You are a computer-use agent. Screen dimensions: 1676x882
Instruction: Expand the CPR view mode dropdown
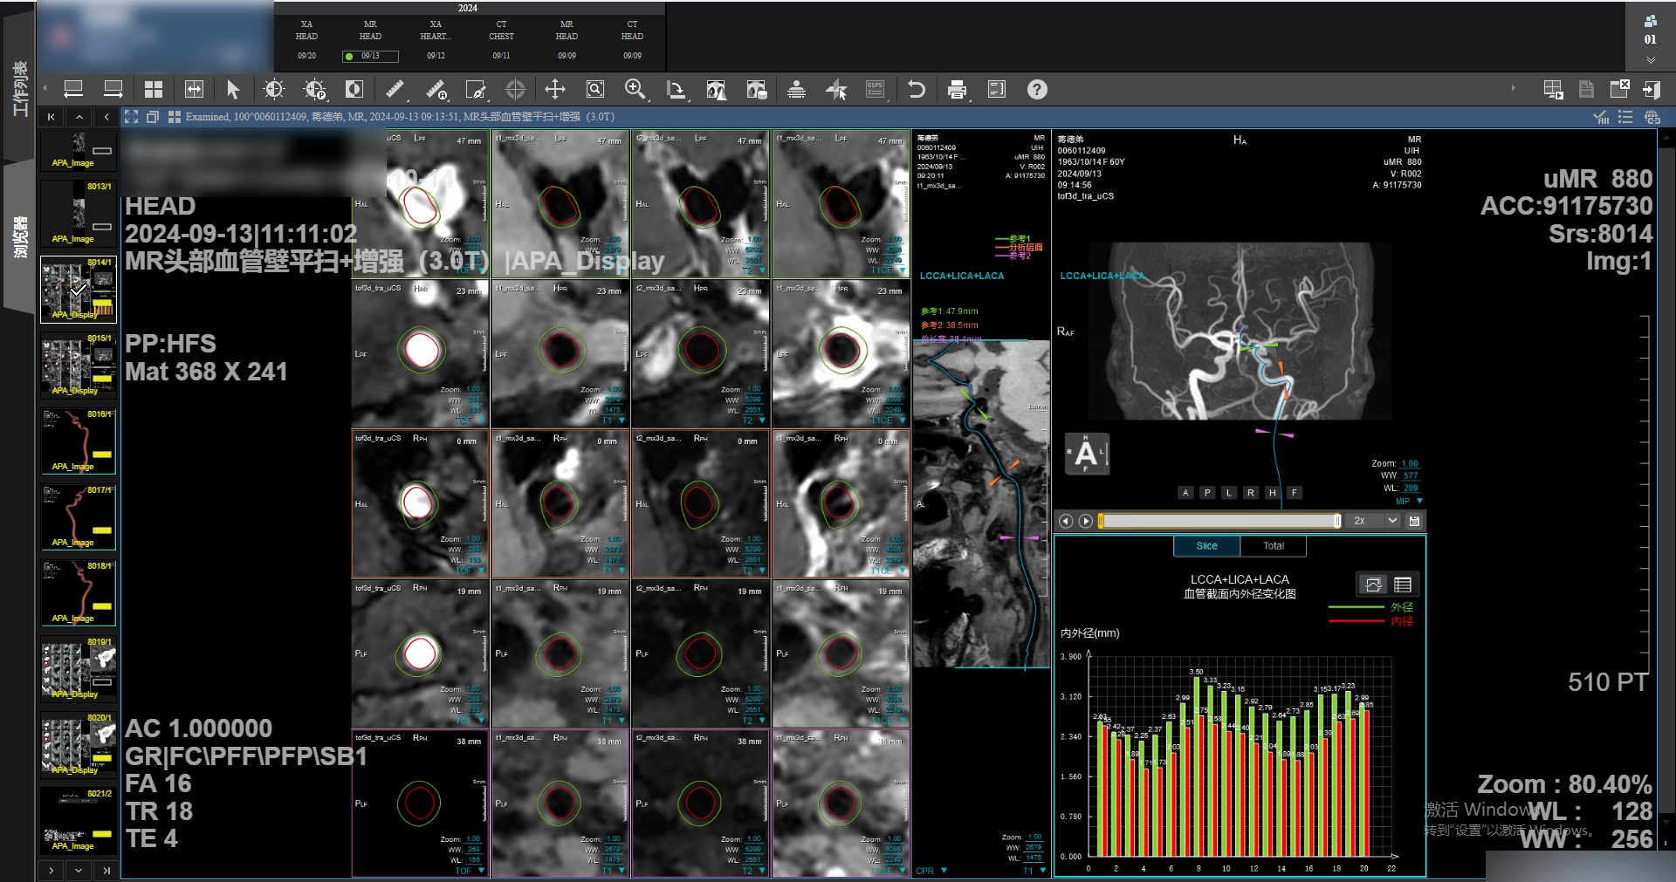pyautogui.click(x=944, y=871)
